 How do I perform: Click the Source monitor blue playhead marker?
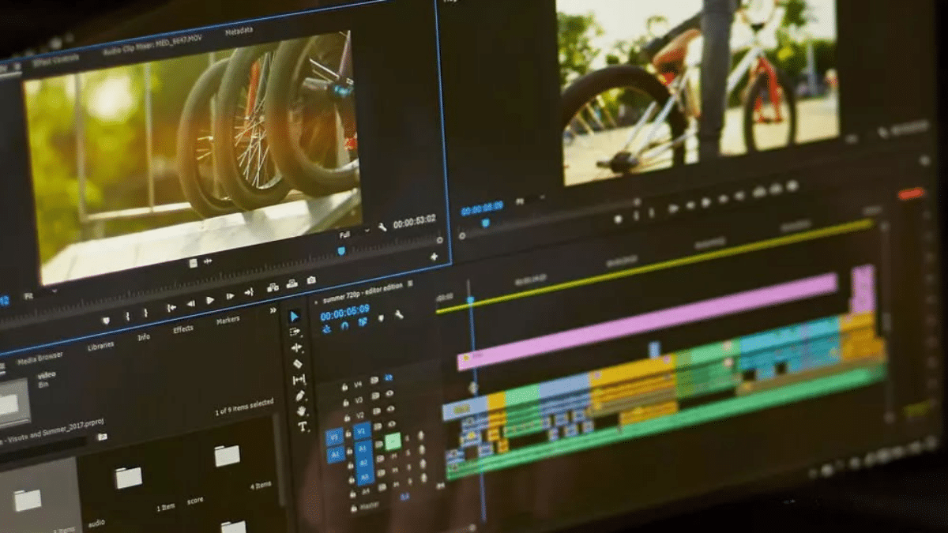click(341, 250)
